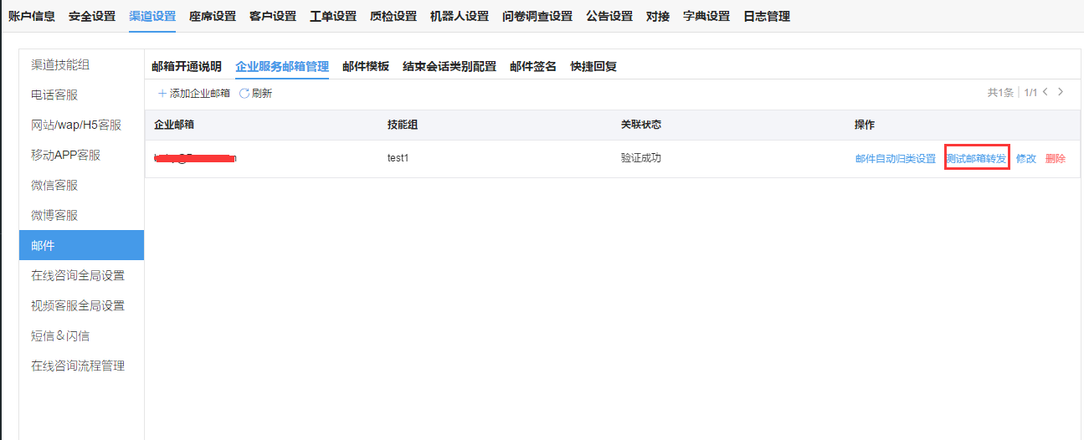Screen dimensions: 1084x440
Task: Select 短信&闪信 in sidebar
Action: point(81,335)
